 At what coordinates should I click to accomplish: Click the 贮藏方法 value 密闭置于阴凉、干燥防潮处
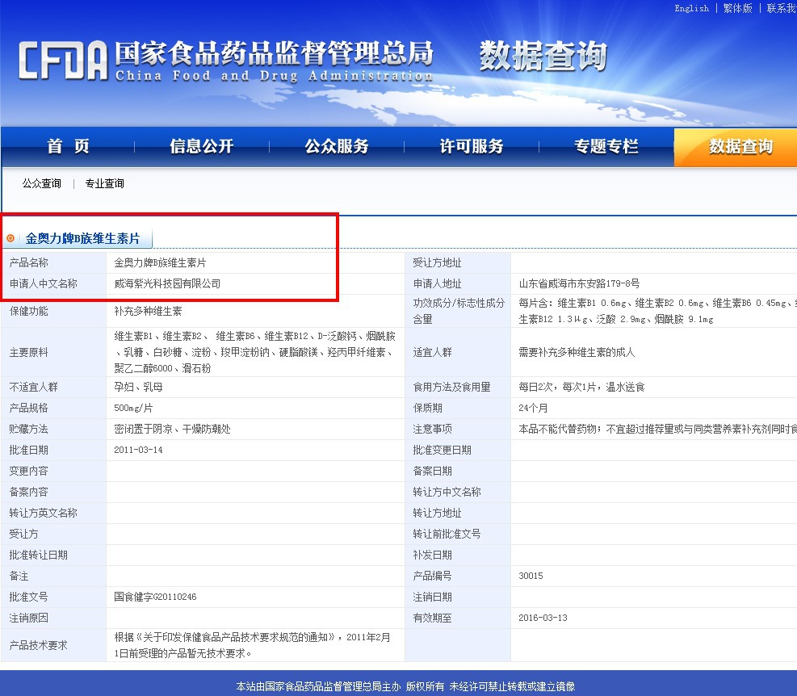click(172, 429)
